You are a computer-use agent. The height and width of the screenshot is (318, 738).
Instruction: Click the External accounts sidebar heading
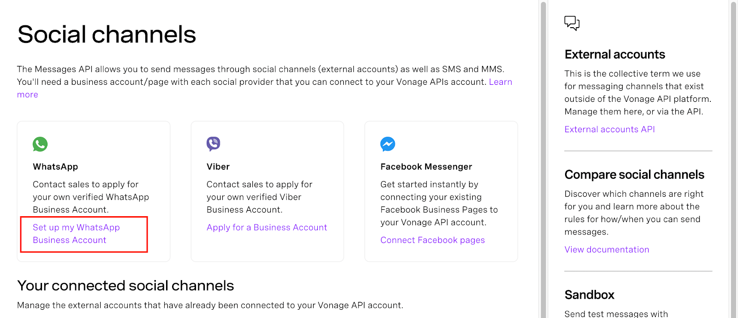[x=614, y=54]
